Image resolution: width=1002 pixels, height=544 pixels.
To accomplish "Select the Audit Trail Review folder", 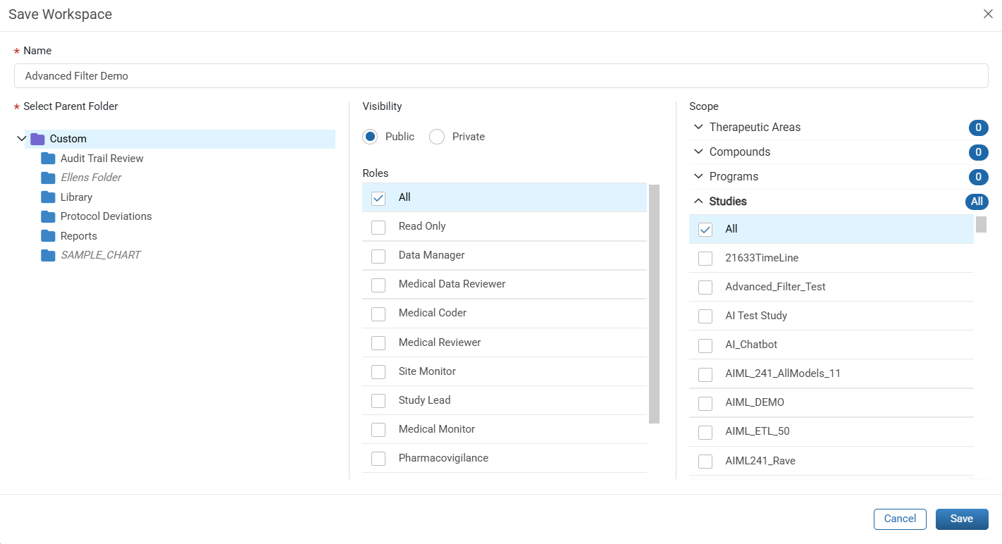I will pos(102,159).
